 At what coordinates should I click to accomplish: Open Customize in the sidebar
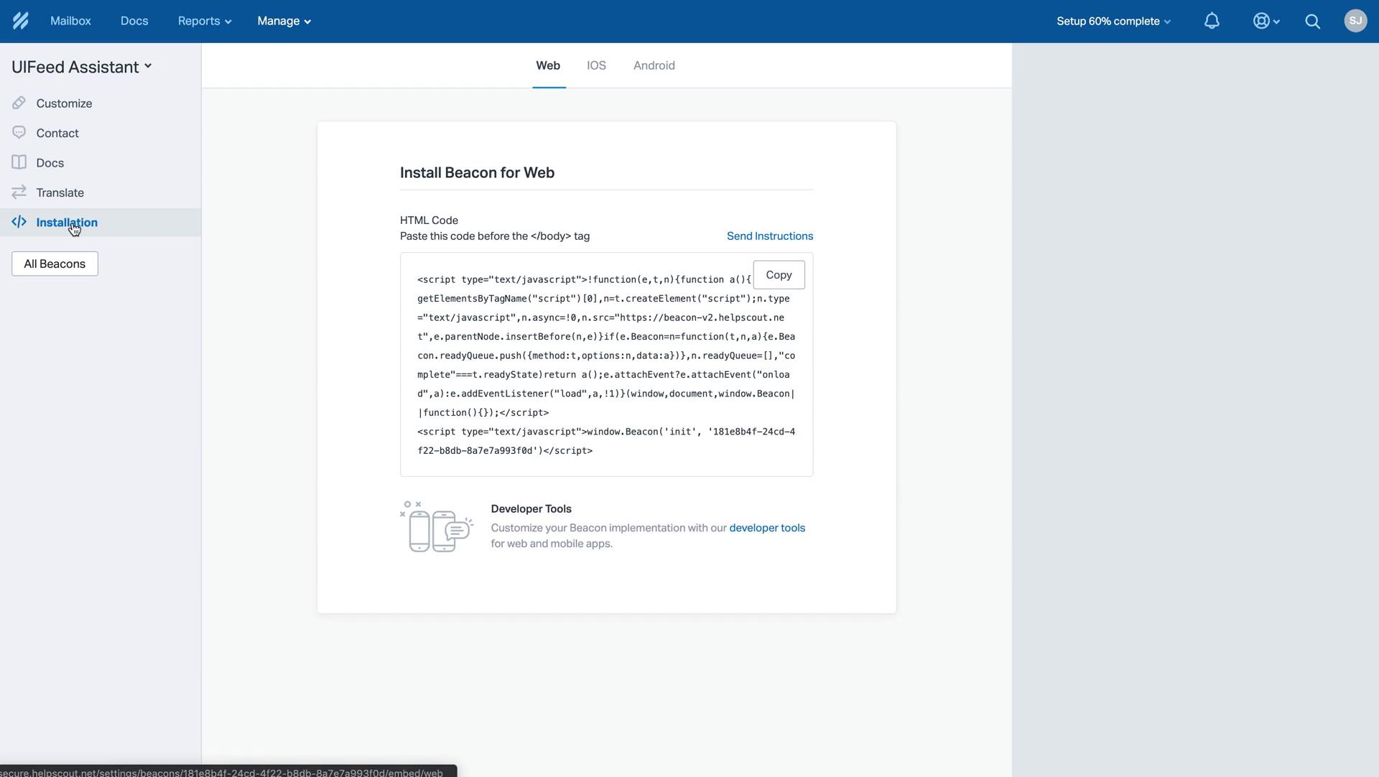point(101,103)
